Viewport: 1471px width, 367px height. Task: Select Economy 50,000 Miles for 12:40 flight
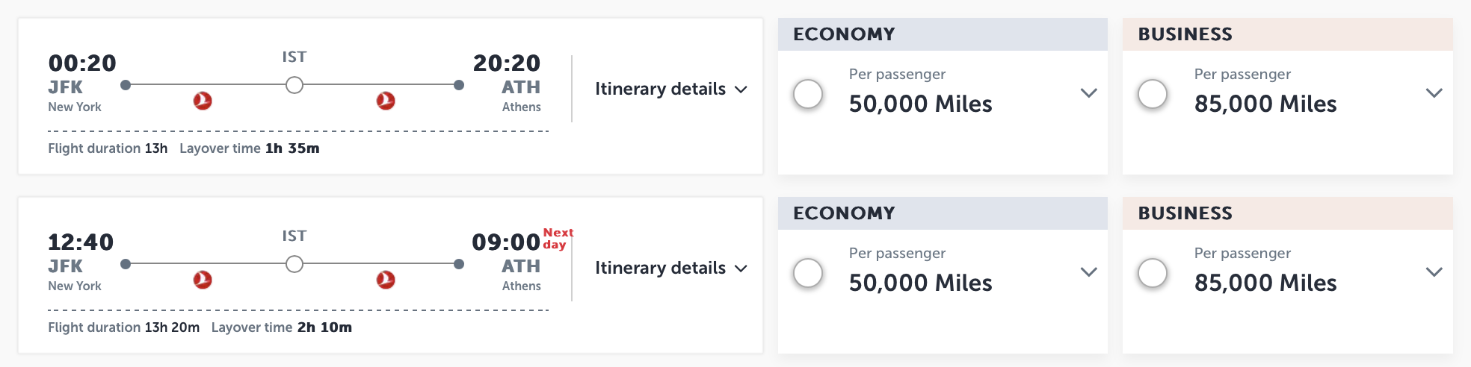pyautogui.click(x=808, y=273)
